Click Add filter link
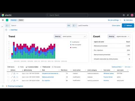 click(13, 30)
